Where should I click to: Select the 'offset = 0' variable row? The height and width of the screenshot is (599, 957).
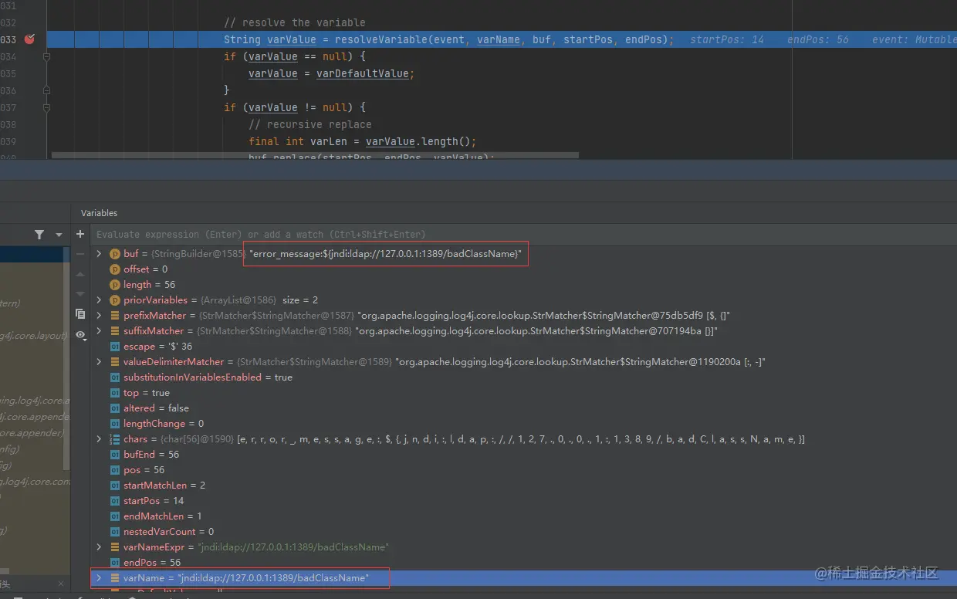[x=525, y=269]
